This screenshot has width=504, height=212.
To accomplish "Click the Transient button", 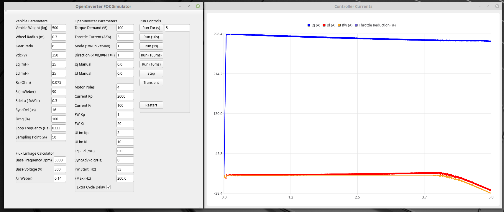I will pyautogui.click(x=151, y=83).
